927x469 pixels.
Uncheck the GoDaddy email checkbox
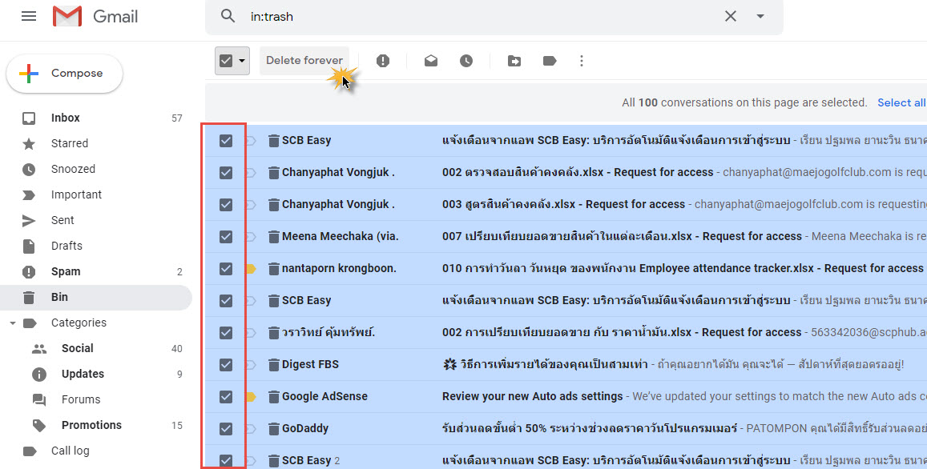[226, 428]
